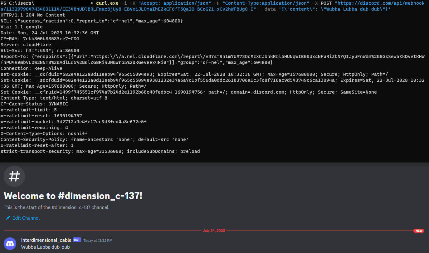Click the x-ratelimit-remaining: 4 line
Screen dimensions: 429x253
tap(34, 128)
